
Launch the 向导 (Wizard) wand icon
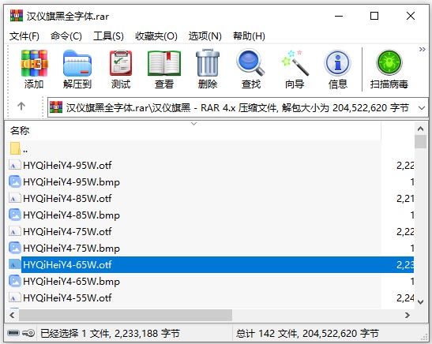295,63
